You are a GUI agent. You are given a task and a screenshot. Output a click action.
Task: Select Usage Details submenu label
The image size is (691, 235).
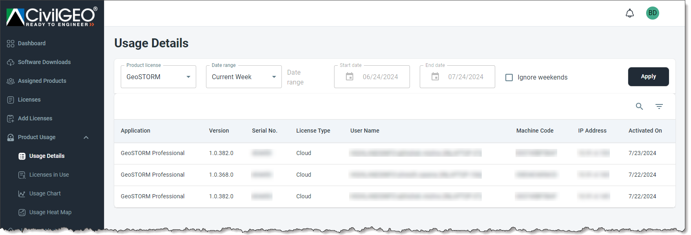click(x=47, y=156)
